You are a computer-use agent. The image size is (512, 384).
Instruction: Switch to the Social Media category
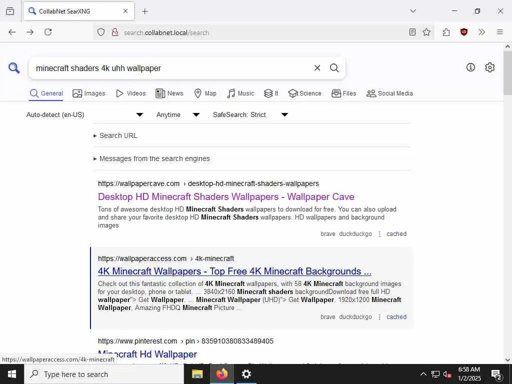point(389,93)
